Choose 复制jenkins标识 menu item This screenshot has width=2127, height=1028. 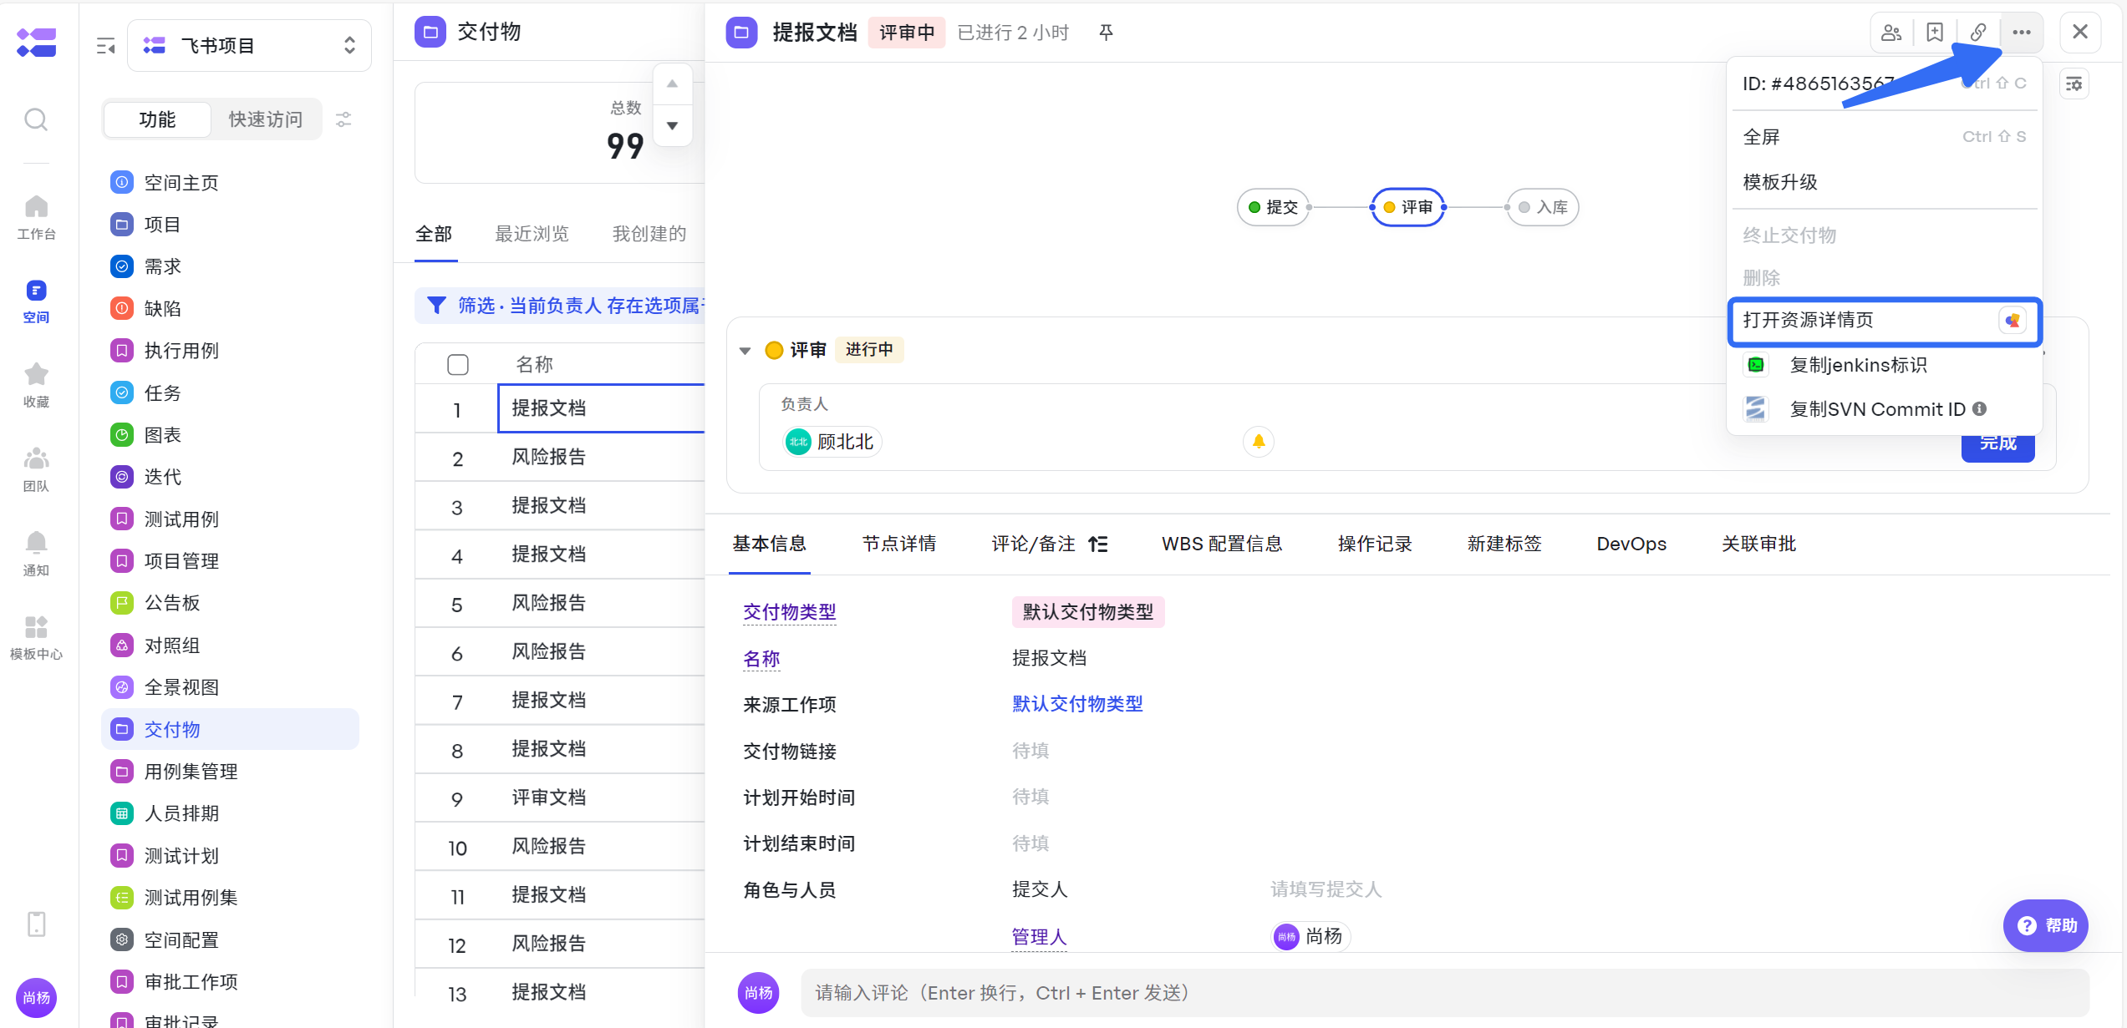(x=1885, y=365)
